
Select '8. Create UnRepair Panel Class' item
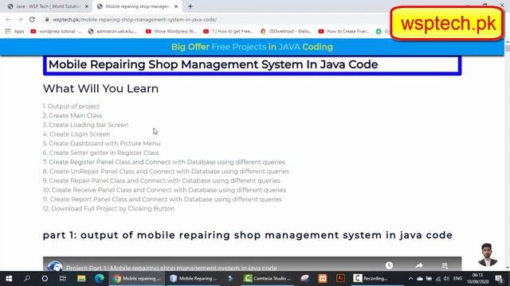pyautogui.click(x=166, y=172)
